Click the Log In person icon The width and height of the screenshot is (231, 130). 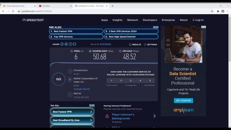coord(193,20)
